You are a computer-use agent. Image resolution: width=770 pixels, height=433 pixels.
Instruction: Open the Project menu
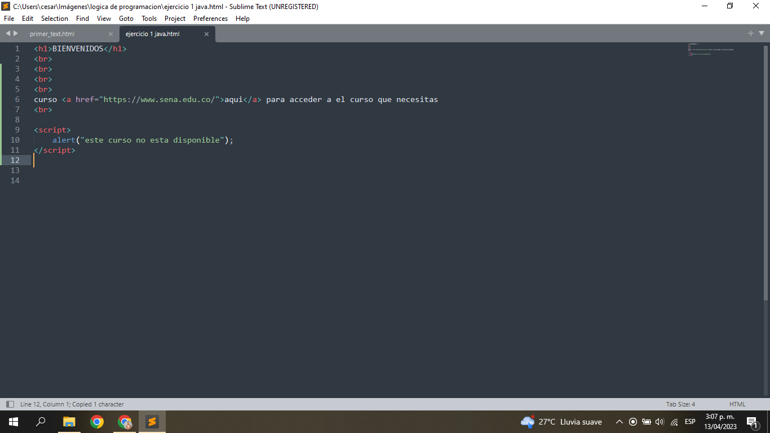point(175,19)
